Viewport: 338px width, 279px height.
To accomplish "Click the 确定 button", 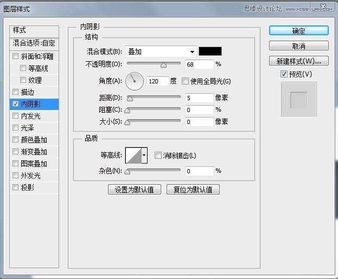I will point(298,31).
